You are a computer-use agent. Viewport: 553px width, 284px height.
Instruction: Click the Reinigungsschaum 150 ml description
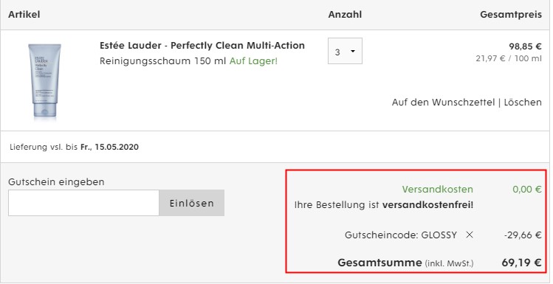coord(162,61)
